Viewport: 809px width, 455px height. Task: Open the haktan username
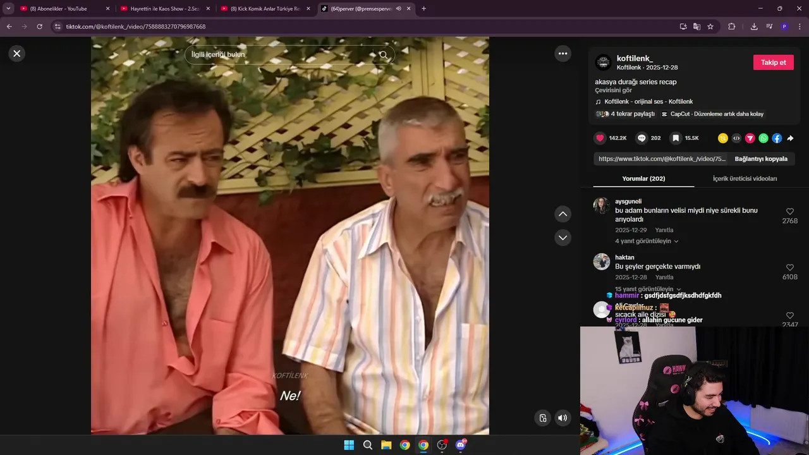(x=624, y=258)
